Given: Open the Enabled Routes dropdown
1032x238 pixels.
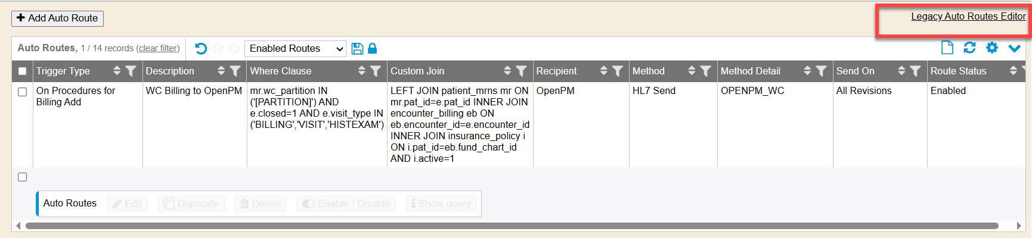Looking at the screenshot, I should click(296, 49).
